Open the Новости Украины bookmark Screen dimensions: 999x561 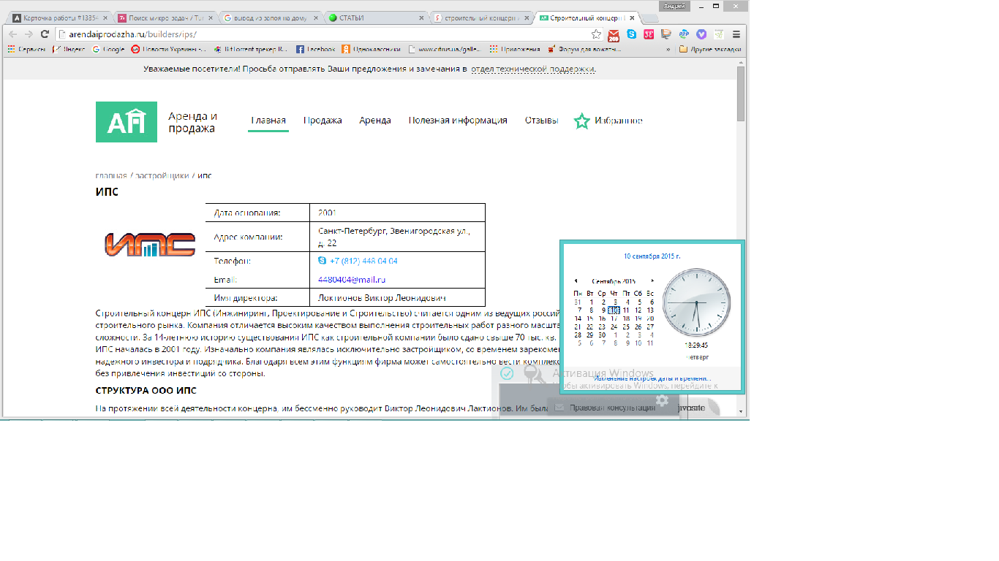click(x=169, y=50)
